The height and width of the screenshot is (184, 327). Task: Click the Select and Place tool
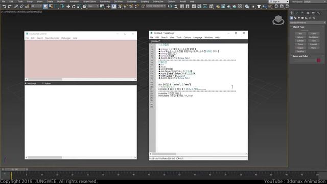click(x=84, y=7)
